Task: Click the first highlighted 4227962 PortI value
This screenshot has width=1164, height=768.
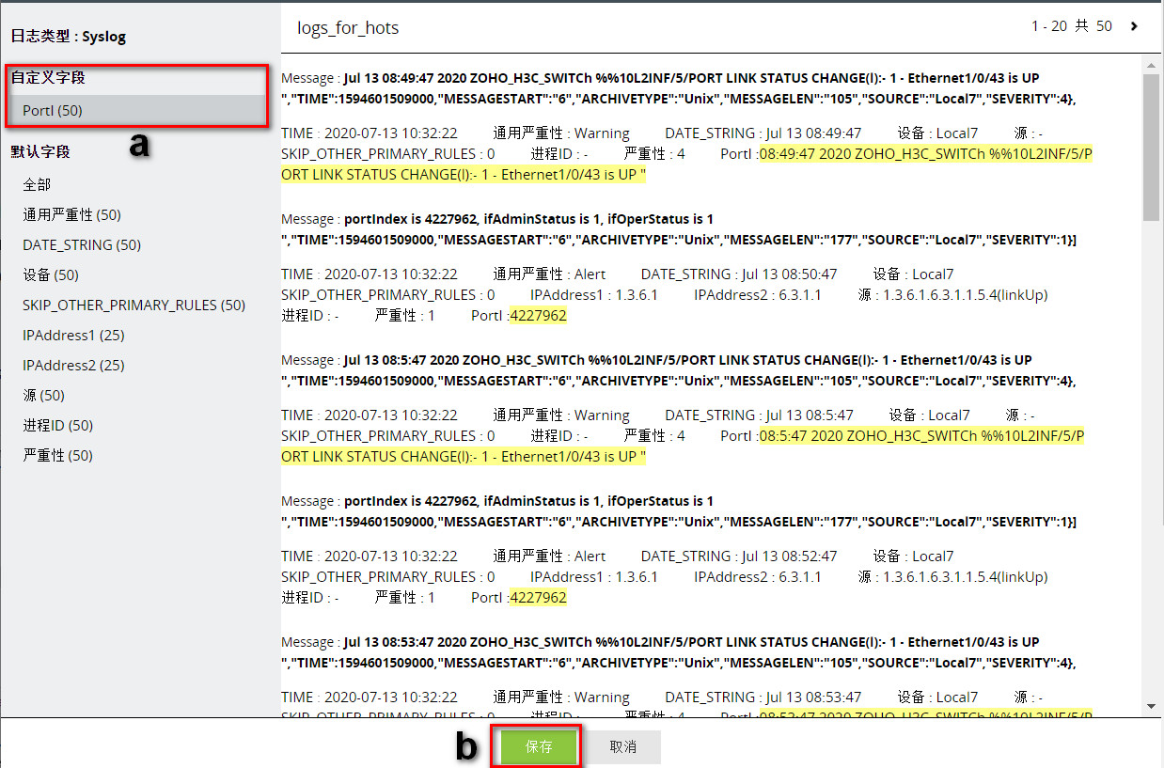Action: coord(539,316)
